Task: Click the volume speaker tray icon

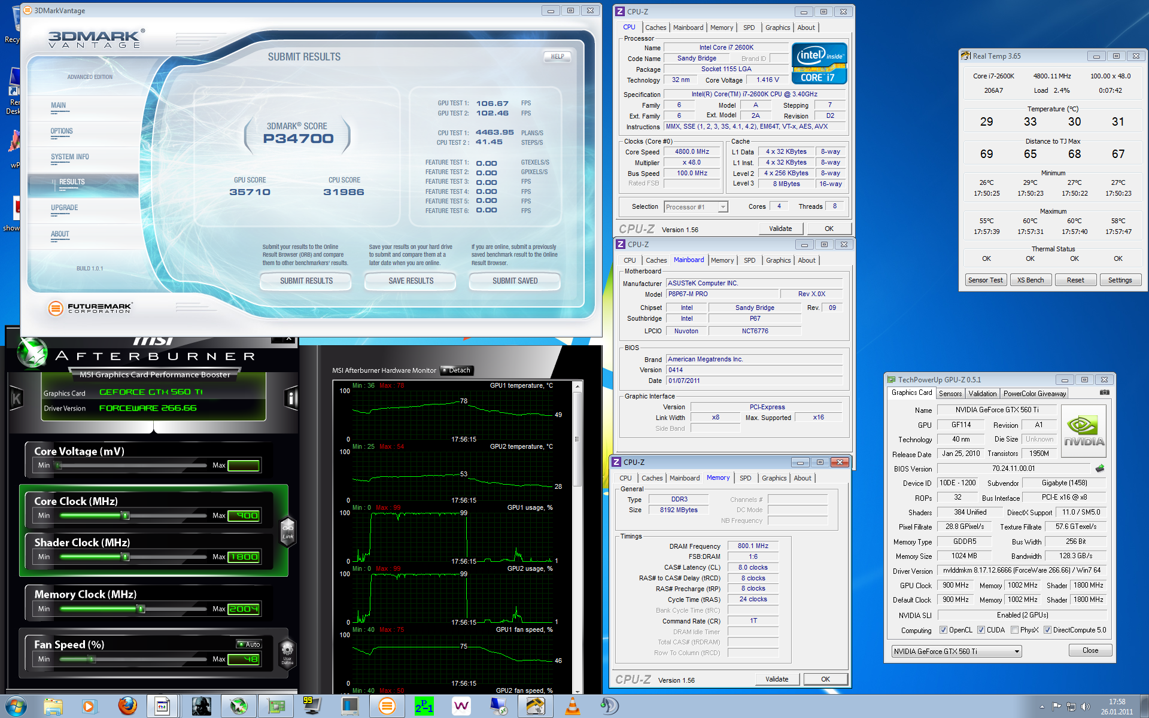Action: [x=1086, y=707]
